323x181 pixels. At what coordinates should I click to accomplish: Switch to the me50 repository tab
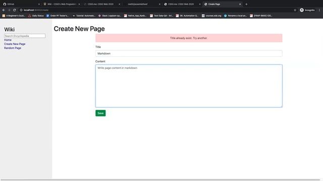[142, 4]
